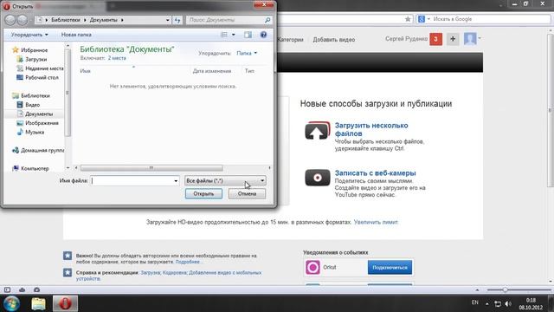The width and height of the screenshot is (554, 312).
Task: Click the Подключиться button for Orkut
Action: [390, 268]
